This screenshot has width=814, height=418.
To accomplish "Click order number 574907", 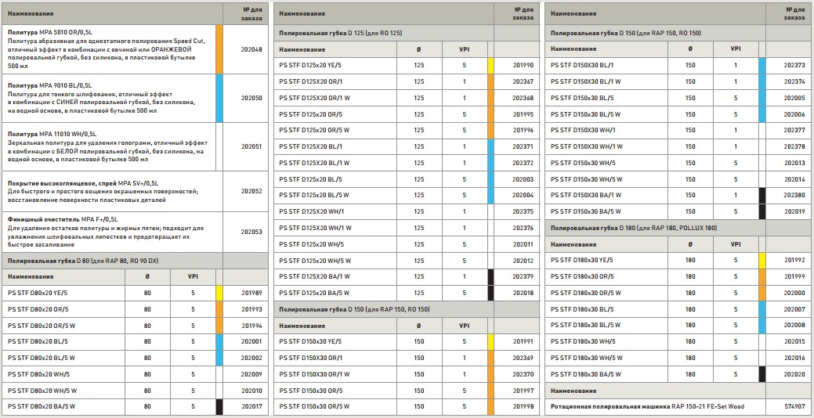I will click(x=794, y=406).
